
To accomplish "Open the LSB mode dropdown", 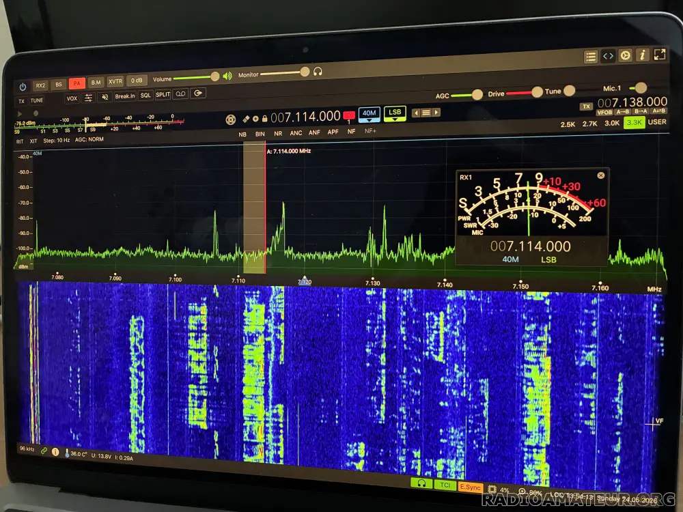I will pyautogui.click(x=395, y=113).
